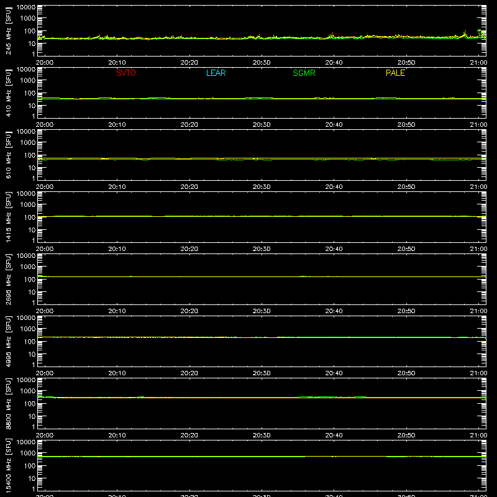Click the 10000 tick label on 245 MHz panel
497x497 pixels.
(26, 7)
